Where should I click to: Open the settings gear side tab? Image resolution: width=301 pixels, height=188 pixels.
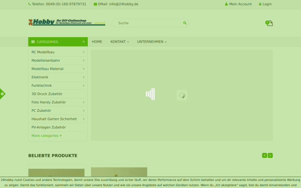[x=3, y=94]
